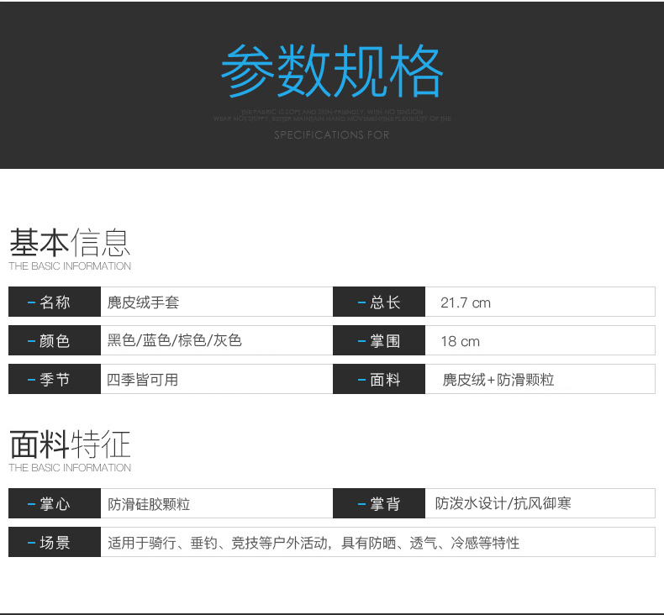Select the 四季皆可用 value
This screenshot has height=615, width=664.
(142, 380)
